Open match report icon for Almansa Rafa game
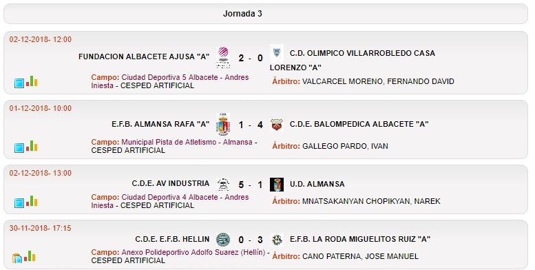 pyautogui.click(x=19, y=148)
